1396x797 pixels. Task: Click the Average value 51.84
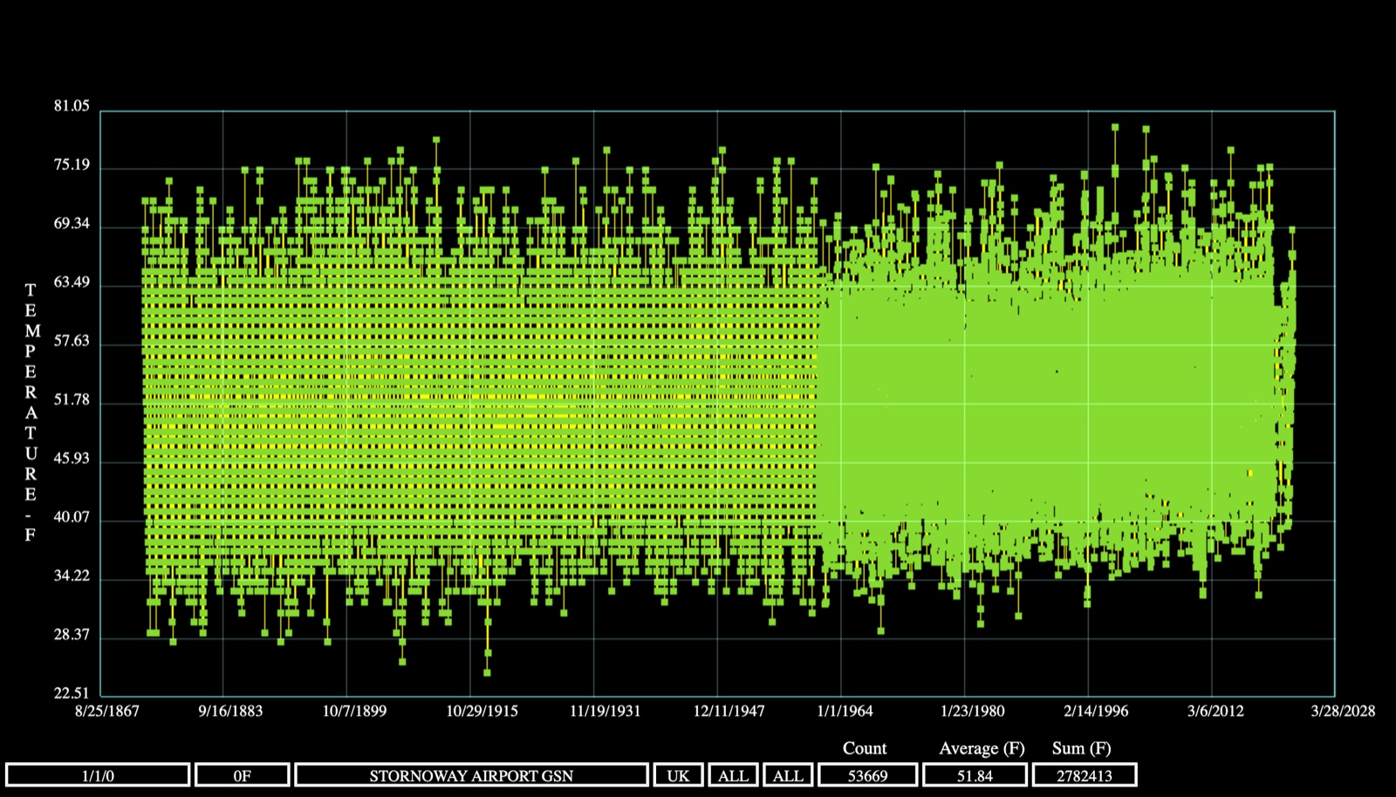pos(975,775)
